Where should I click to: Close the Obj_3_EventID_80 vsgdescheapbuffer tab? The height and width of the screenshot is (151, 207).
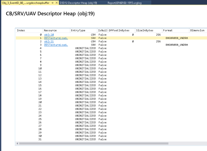pyautogui.click(x=56, y=3)
